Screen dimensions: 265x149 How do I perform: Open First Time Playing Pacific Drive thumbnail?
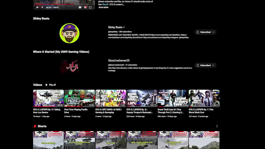point(79,98)
